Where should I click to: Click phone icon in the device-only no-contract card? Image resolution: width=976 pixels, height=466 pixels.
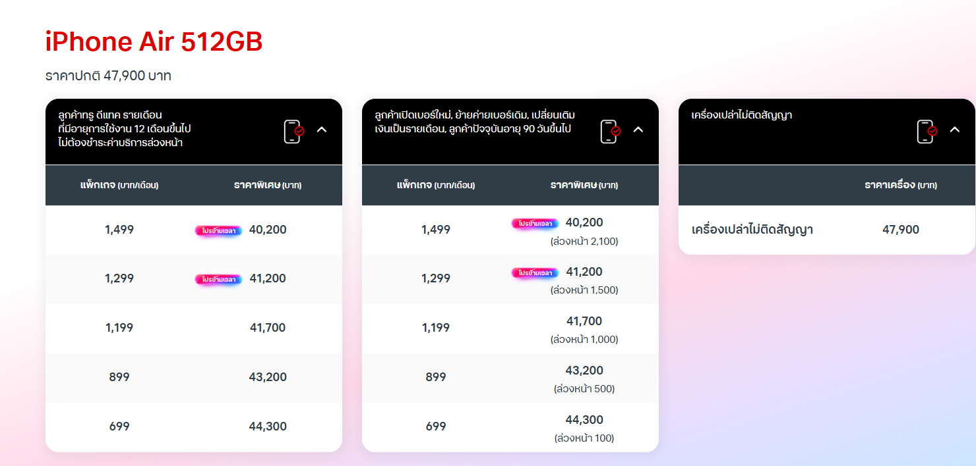927,131
